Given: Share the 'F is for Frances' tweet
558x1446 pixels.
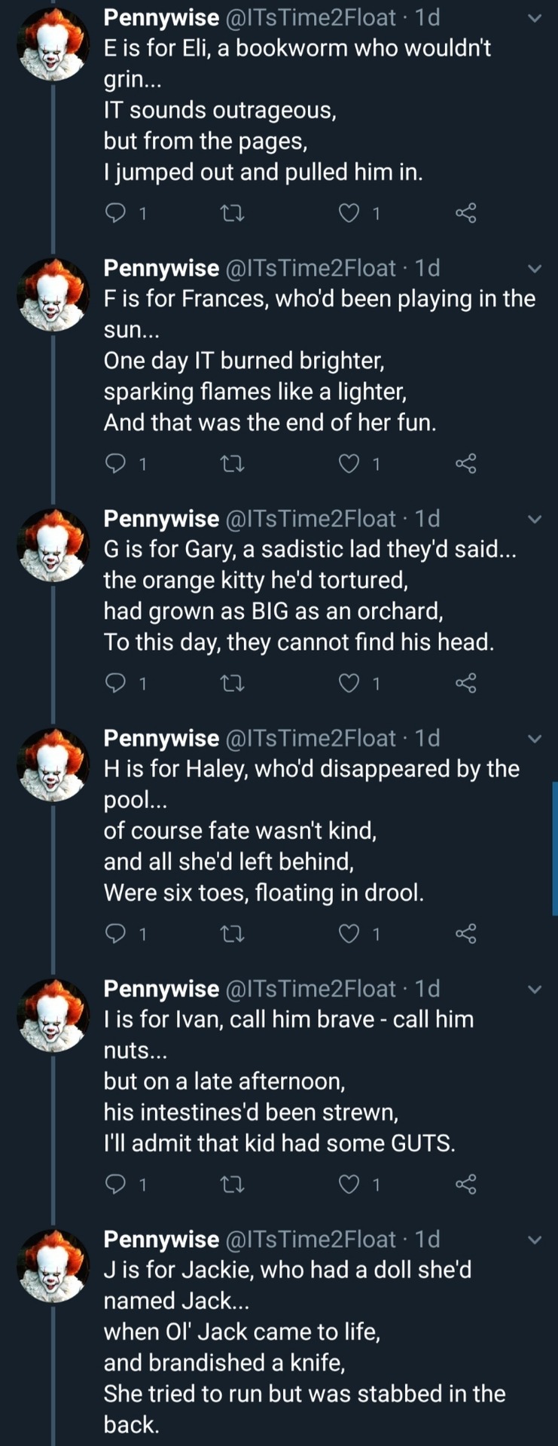Looking at the screenshot, I should tap(466, 464).
